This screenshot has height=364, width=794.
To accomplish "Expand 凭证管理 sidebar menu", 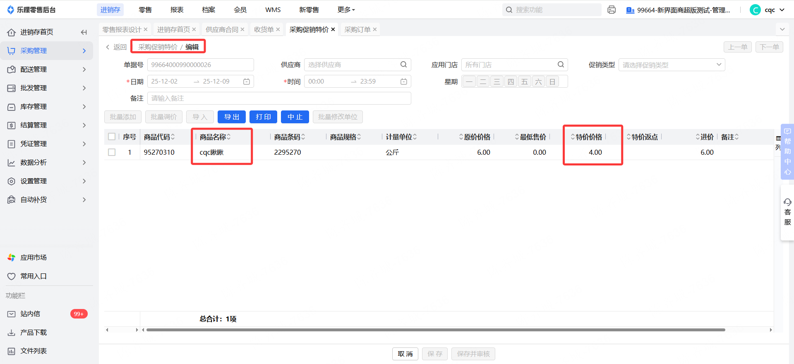I will tap(46, 144).
